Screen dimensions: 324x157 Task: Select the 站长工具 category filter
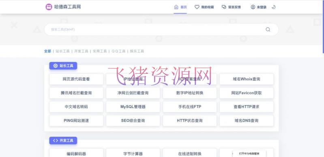(62, 51)
